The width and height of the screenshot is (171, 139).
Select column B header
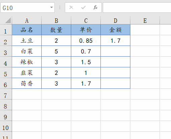[56, 20]
